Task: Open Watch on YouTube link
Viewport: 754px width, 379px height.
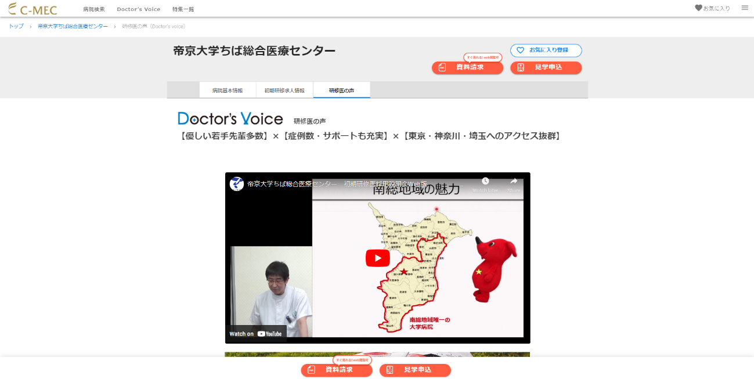Action: click(x=255, y=334)
